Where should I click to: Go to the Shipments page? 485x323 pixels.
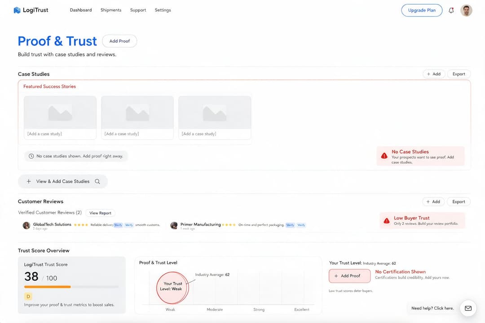(111, 10)
